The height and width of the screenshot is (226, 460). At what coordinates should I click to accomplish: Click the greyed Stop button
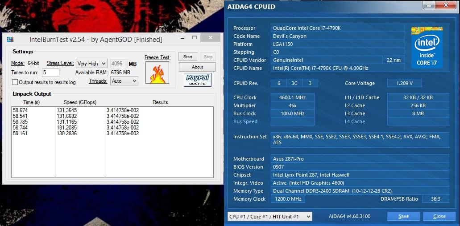(x=208, y=56)
